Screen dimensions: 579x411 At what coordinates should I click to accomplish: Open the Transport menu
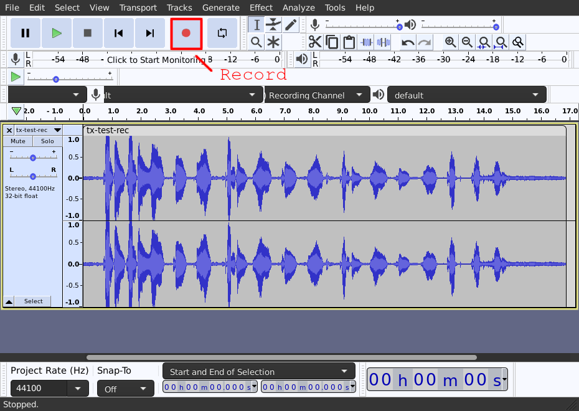[x=138, y=7]
